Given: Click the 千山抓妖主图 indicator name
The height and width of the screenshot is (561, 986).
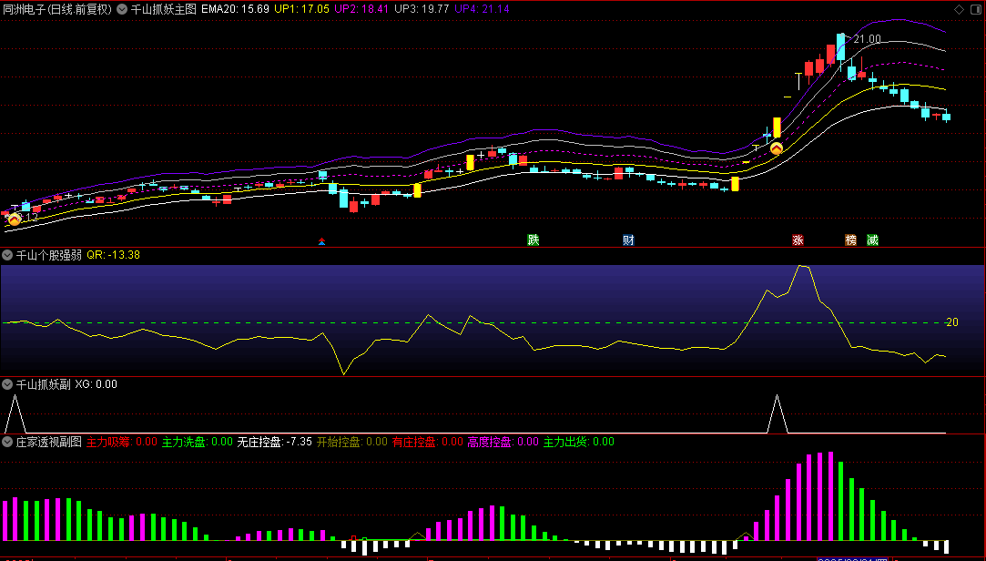Looking at the screenshot, I should (164, 9).
